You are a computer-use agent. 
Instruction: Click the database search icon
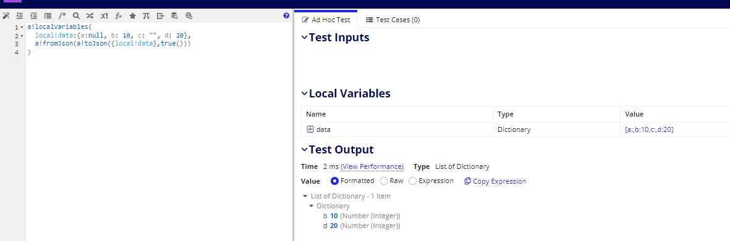pyautogui.click(x=174, y=16)
